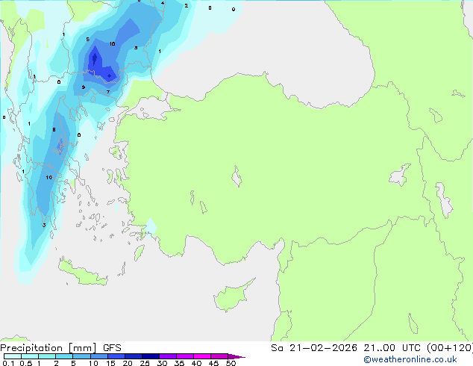Screen dimensions: 473x366
Task: Click the legend label "45"
Action: (213, 363)
